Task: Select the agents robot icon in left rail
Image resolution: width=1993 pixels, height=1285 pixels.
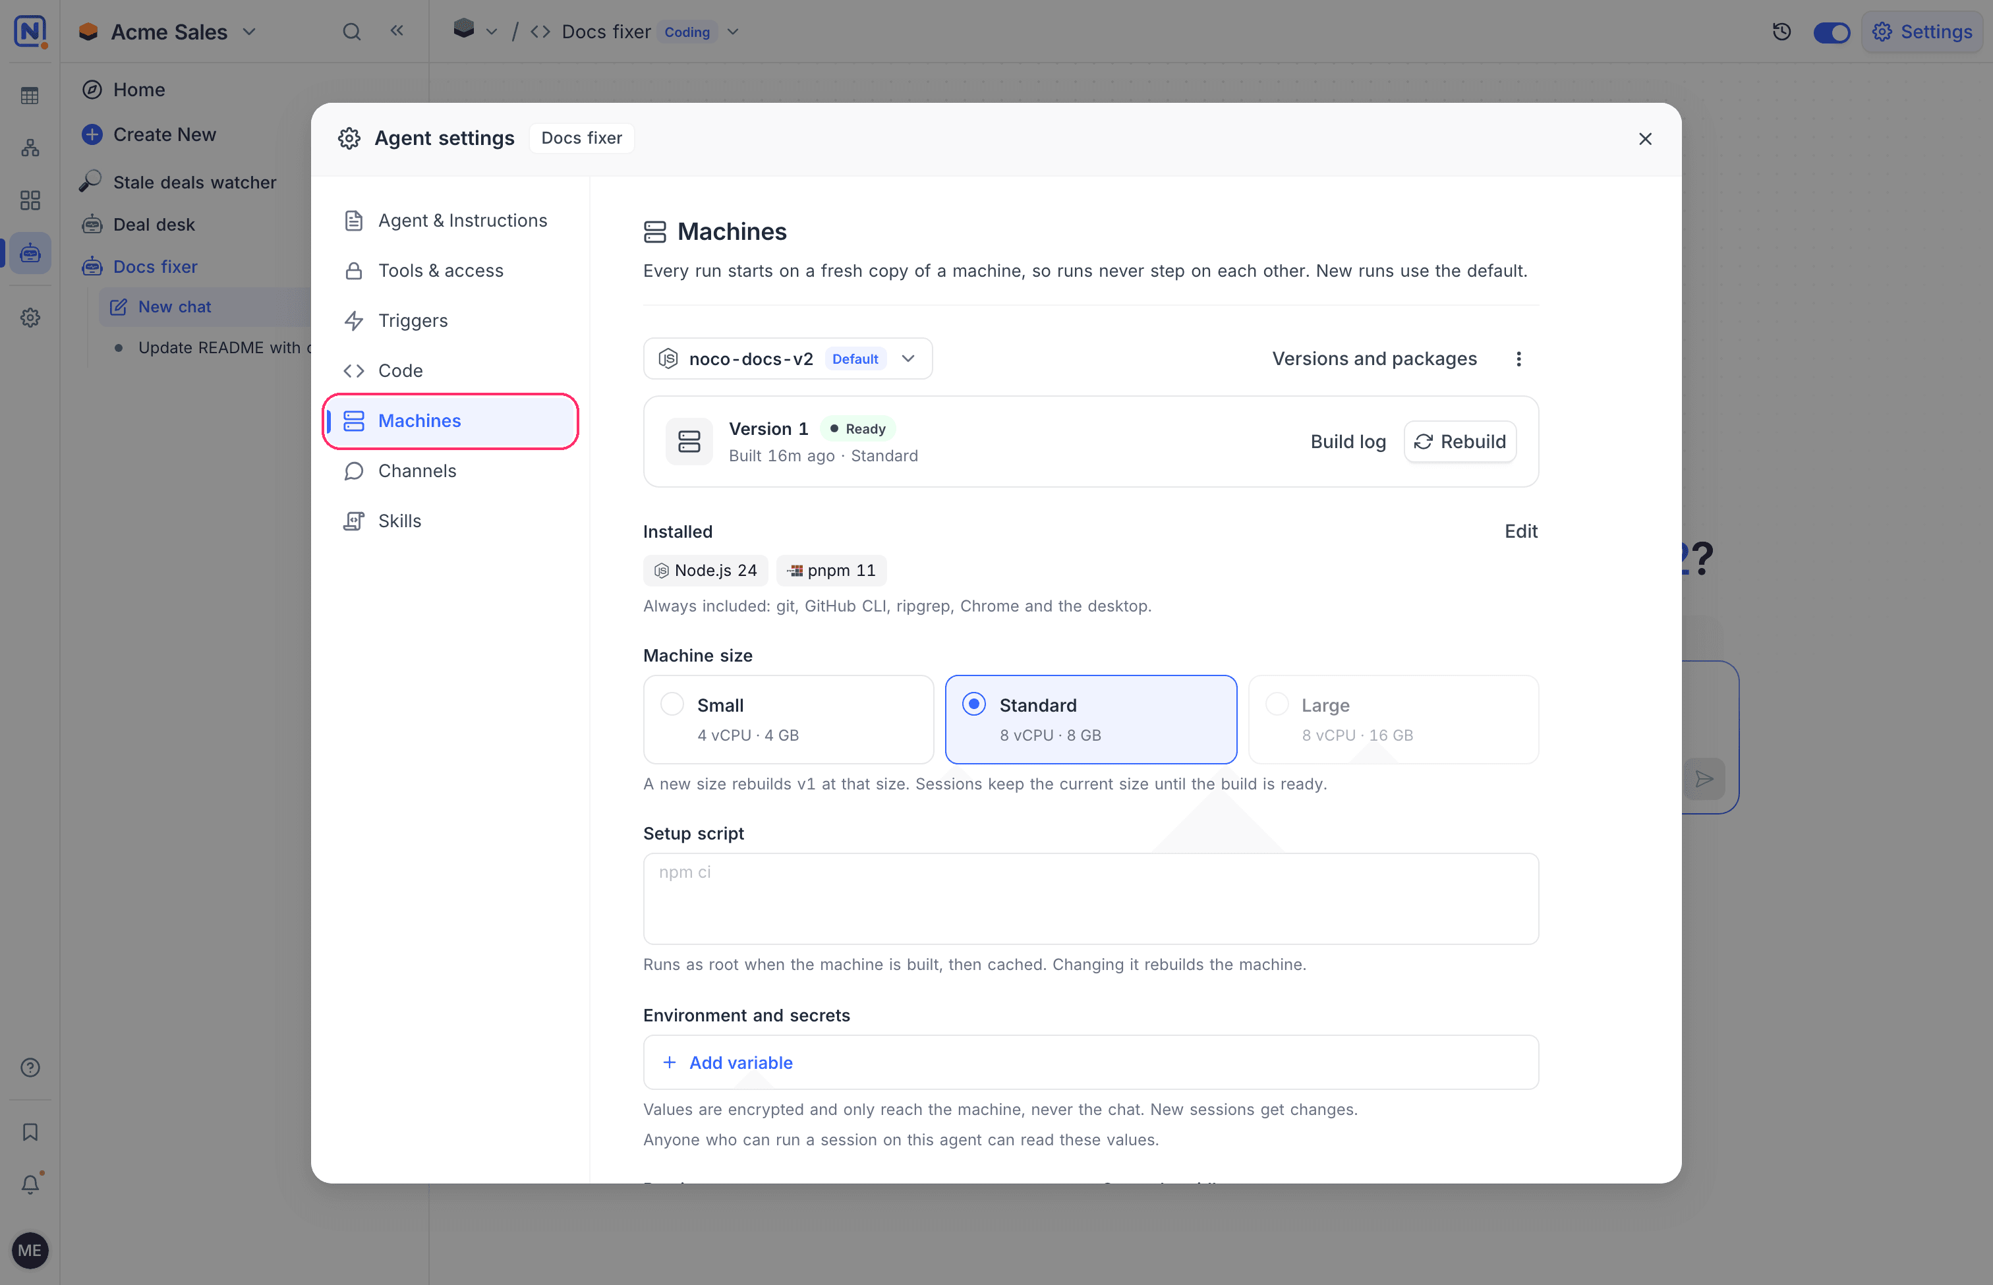Action: pyautogui.click(x=30, y=252)
